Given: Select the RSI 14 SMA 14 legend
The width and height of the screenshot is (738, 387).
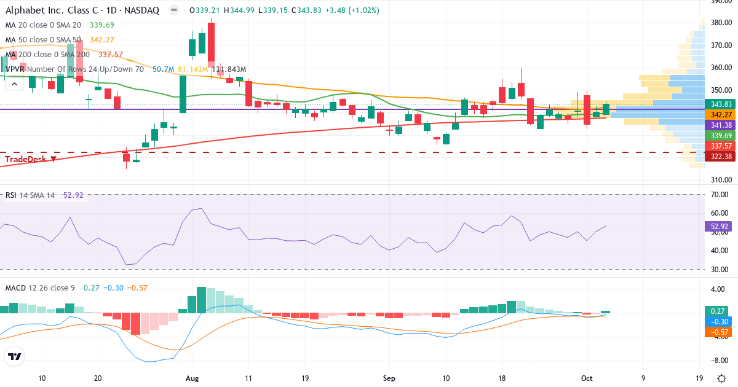Looking at the screenshot, I should tap(30, 195).
